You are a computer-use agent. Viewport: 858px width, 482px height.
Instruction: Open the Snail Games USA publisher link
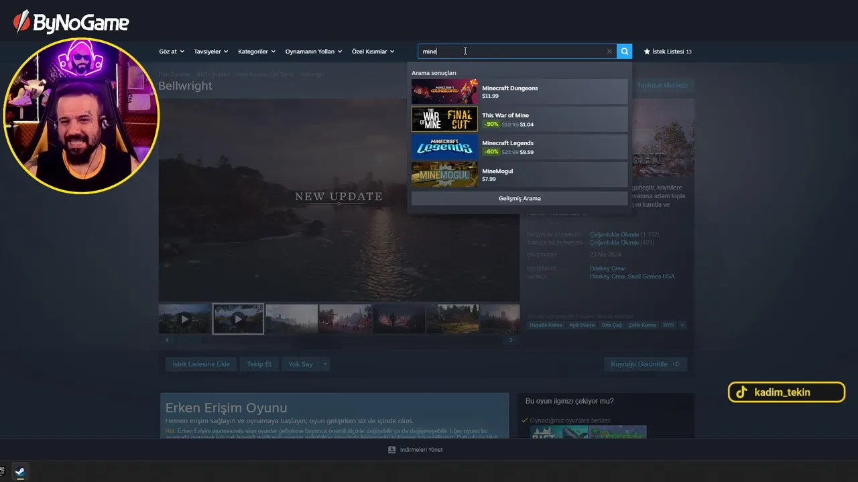click(x=651, y=276)
